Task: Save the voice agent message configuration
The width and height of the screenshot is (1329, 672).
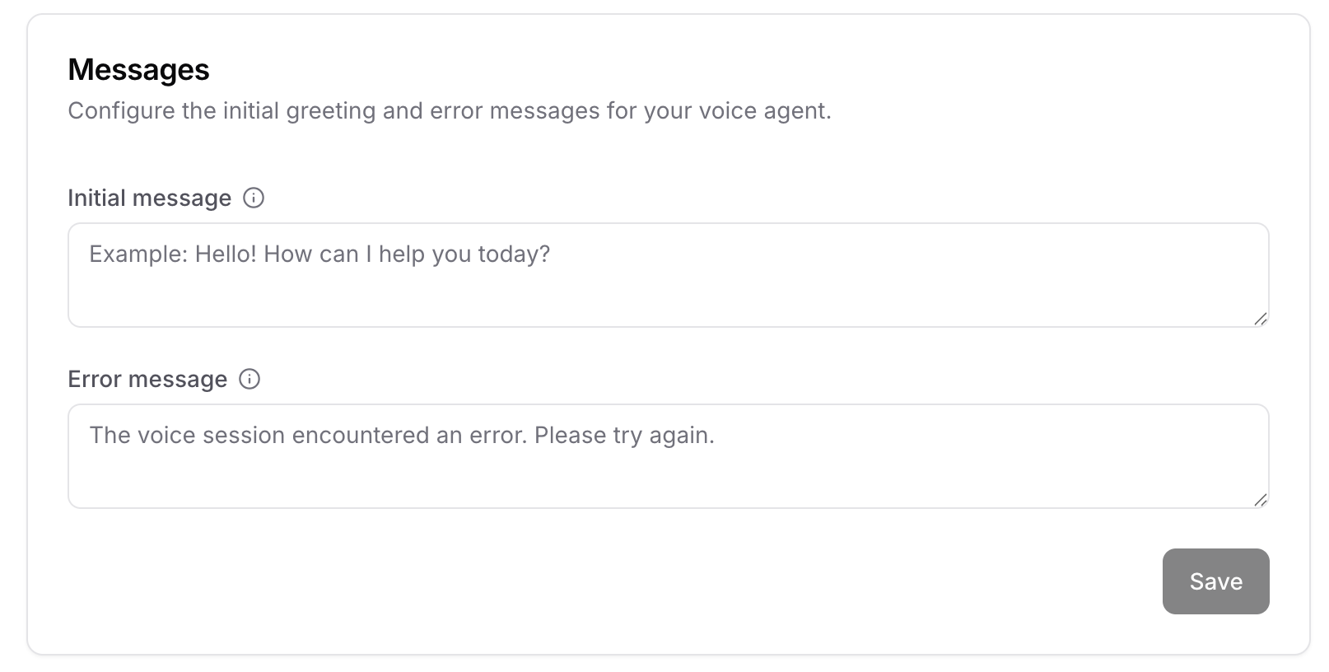Action: tap(1215, 581)
